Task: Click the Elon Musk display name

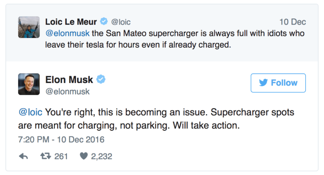Action: click(x=69, y=80)
